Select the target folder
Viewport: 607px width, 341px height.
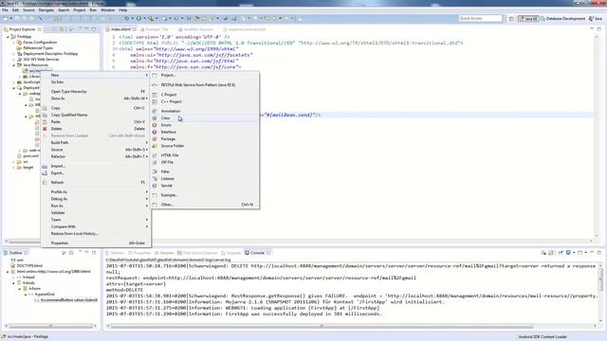(x=28, y=168)
